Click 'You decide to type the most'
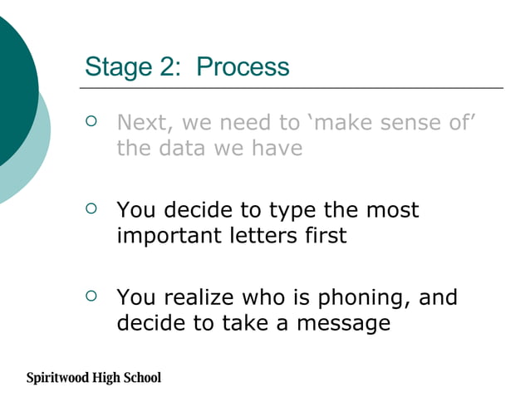Screen dimensions: 530x397 267,210
